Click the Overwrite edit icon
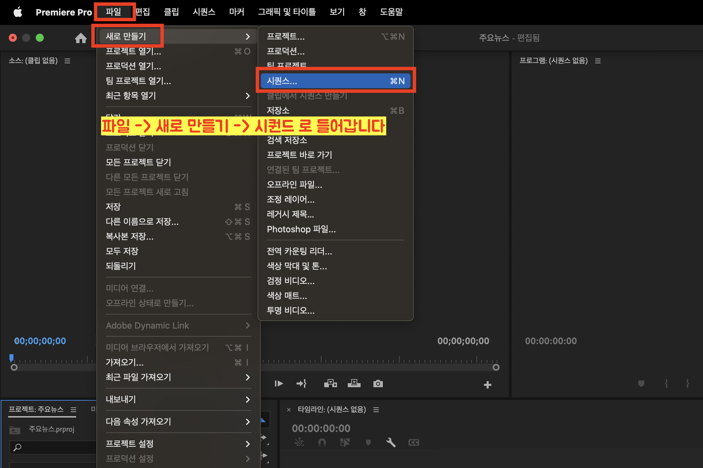The width and height of the screenshot is (703, 468). pos(354,384)
